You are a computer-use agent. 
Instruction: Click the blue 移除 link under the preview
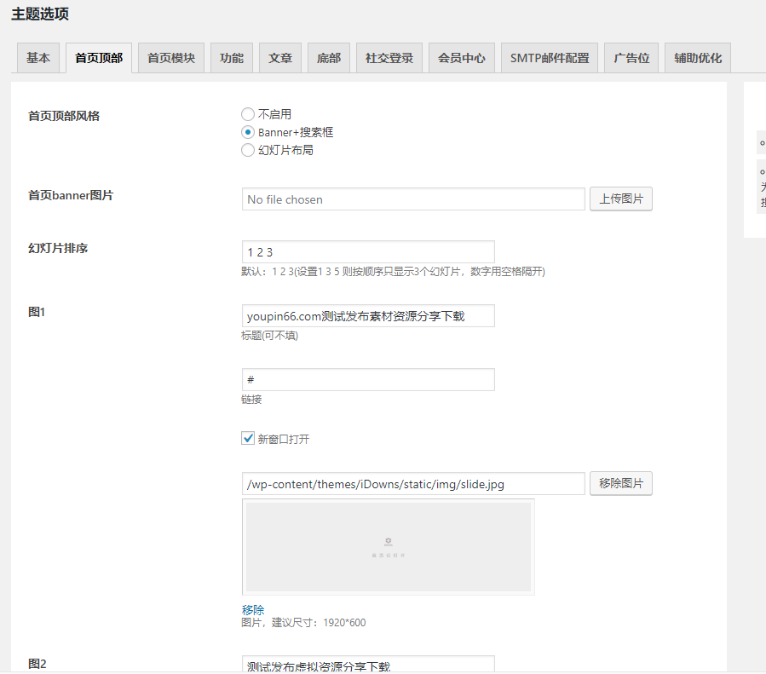pos(253,609)
